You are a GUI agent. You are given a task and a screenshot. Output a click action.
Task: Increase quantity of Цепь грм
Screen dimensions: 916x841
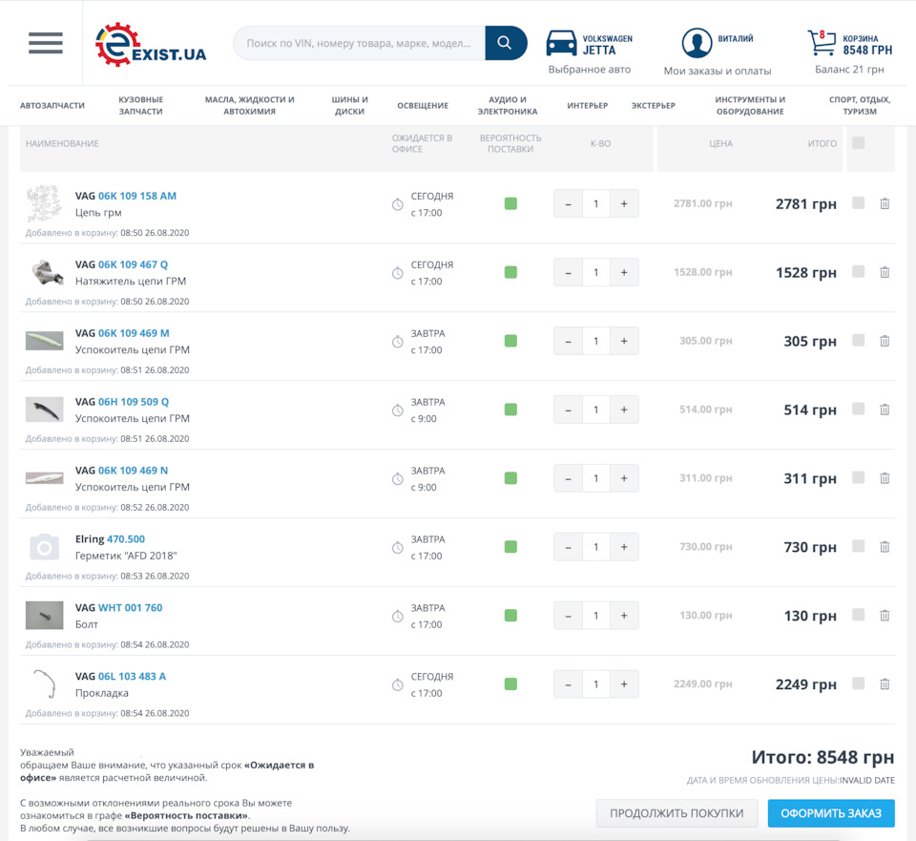(624, 204)
